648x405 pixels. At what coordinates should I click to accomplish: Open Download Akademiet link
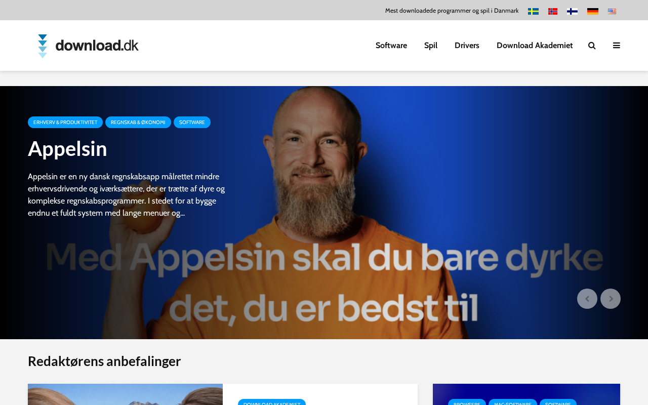click(x=535, y=46)
